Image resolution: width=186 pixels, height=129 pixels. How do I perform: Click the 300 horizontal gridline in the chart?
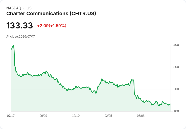[x=91, y=67]
